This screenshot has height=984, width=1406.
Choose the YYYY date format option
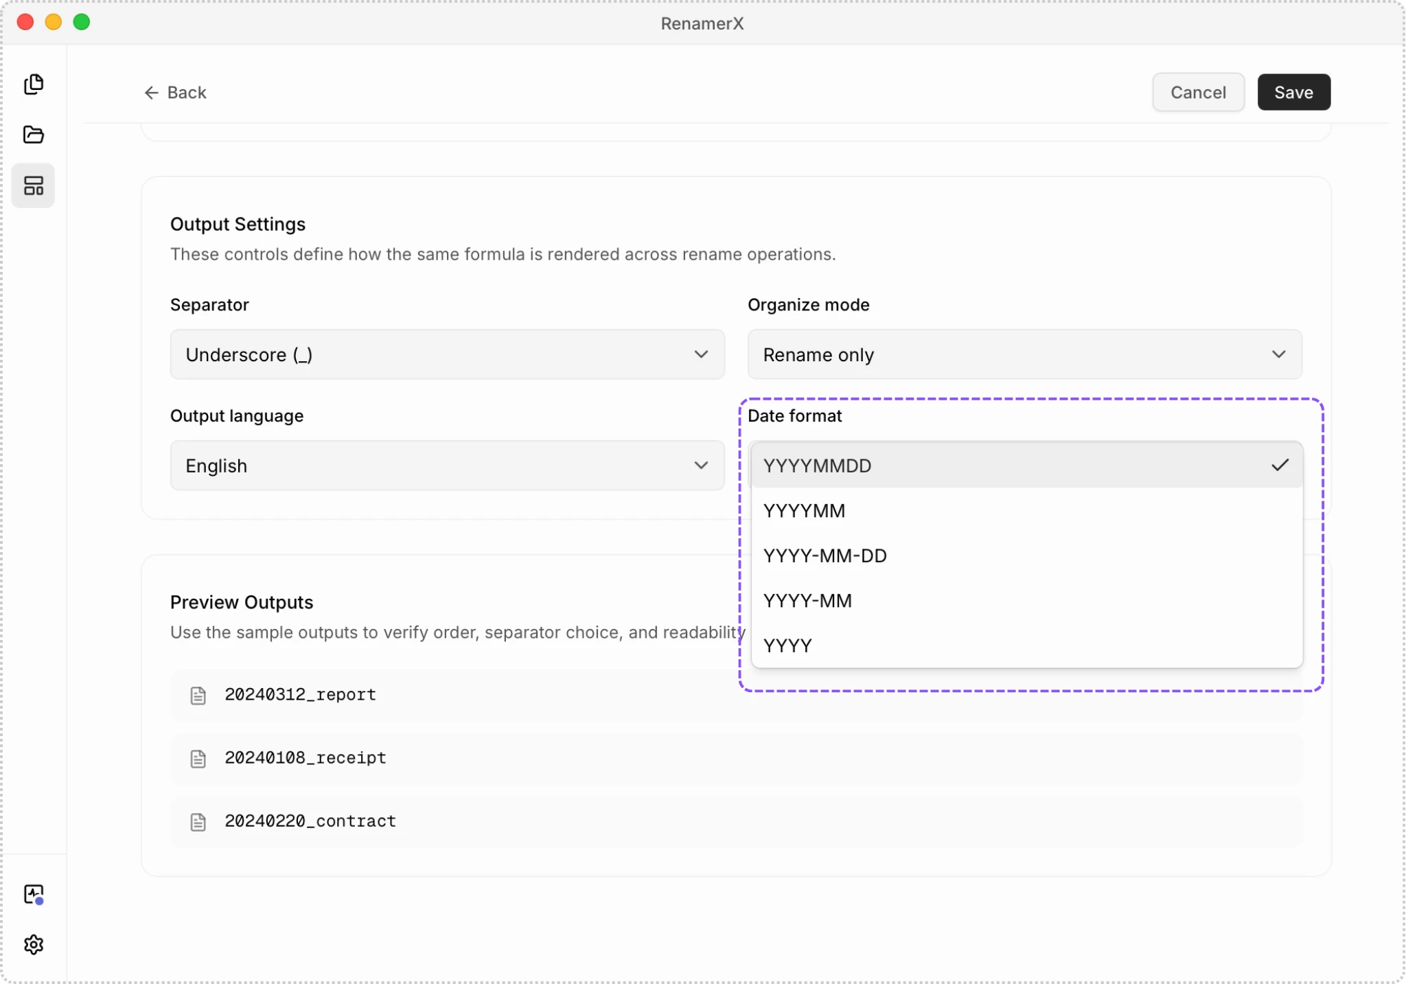click(x=1027, y=645)
